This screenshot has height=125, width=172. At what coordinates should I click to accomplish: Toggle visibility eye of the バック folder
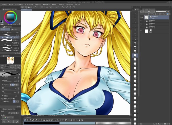141,24
